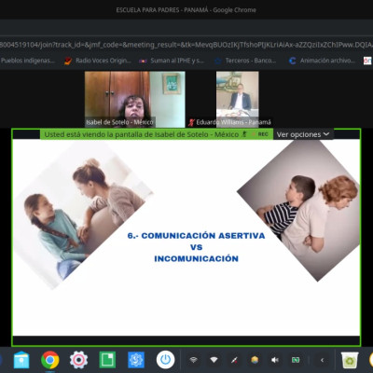Image resolution: width=373 pixels, height=373 pixels.
Task: Expand the Ver opciones dropdown
Action: [303, 134]
